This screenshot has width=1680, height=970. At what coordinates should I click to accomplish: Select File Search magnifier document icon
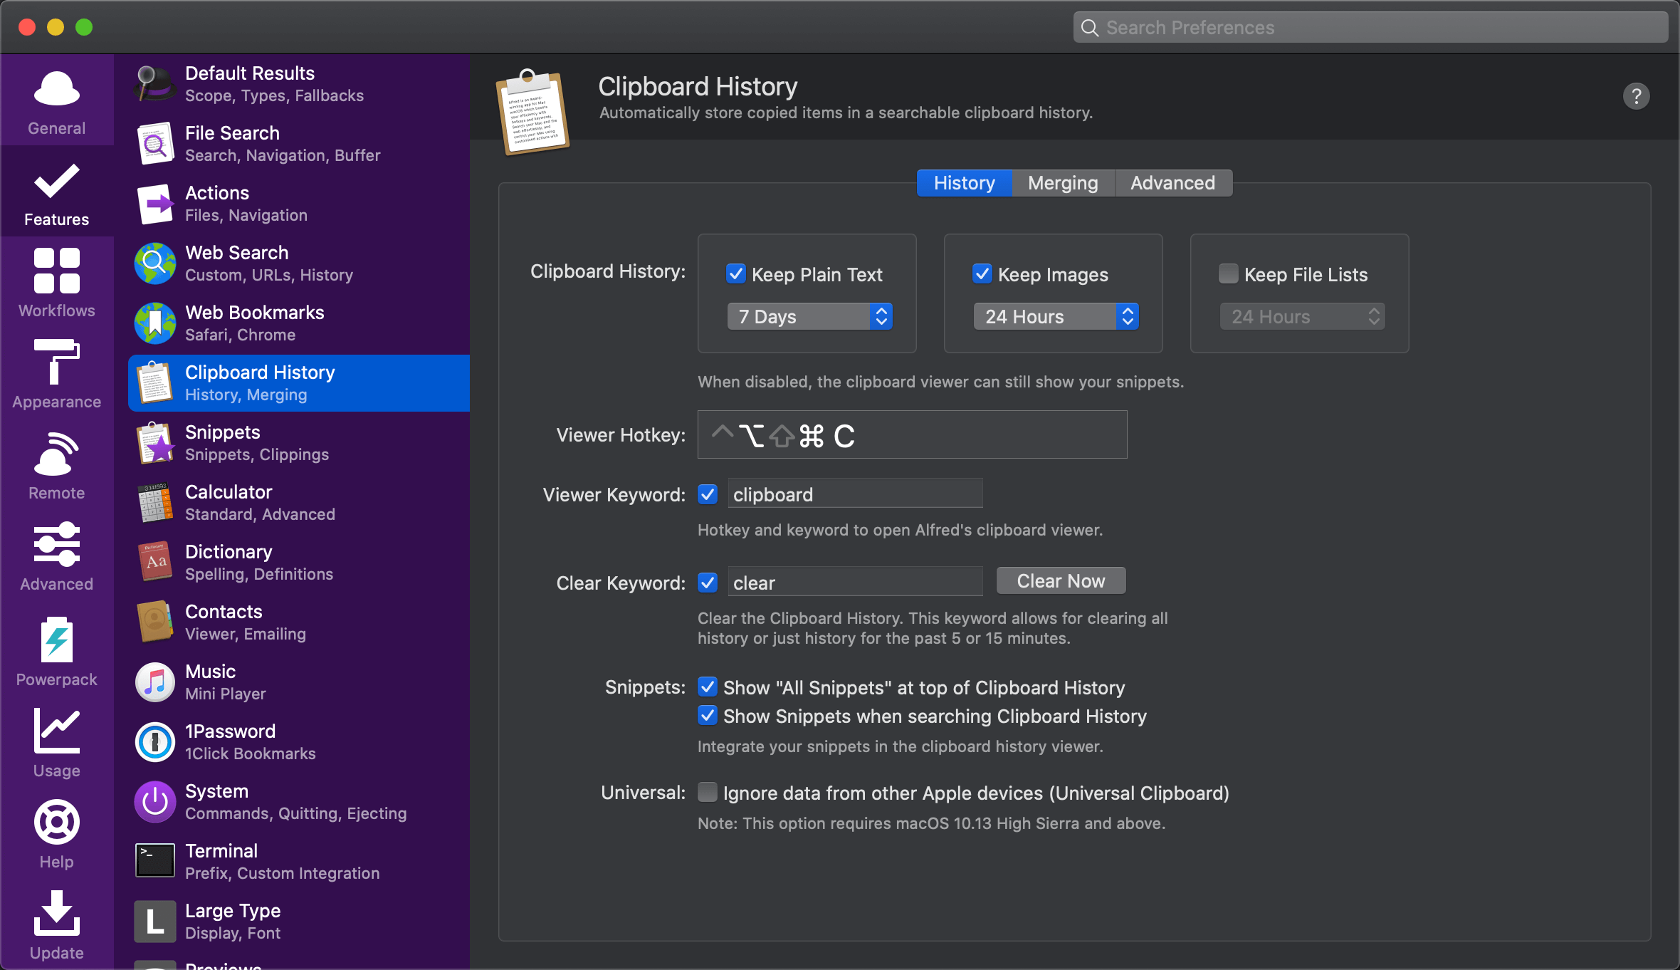coord(154,144)
